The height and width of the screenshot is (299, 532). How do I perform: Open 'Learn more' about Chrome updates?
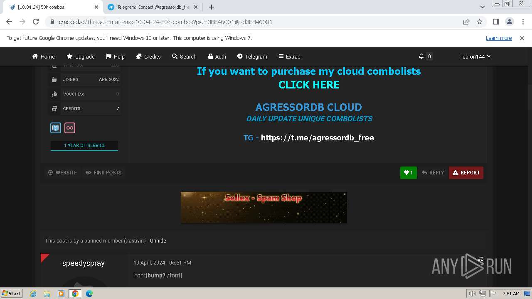pos(499,38)
